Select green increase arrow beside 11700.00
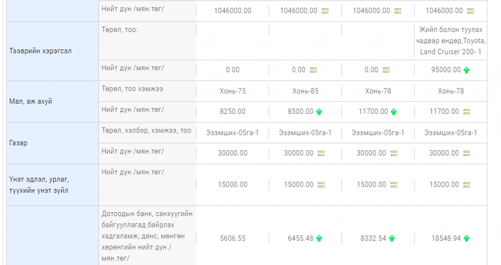The image size is (501, 265). click(x=394, y=111)
